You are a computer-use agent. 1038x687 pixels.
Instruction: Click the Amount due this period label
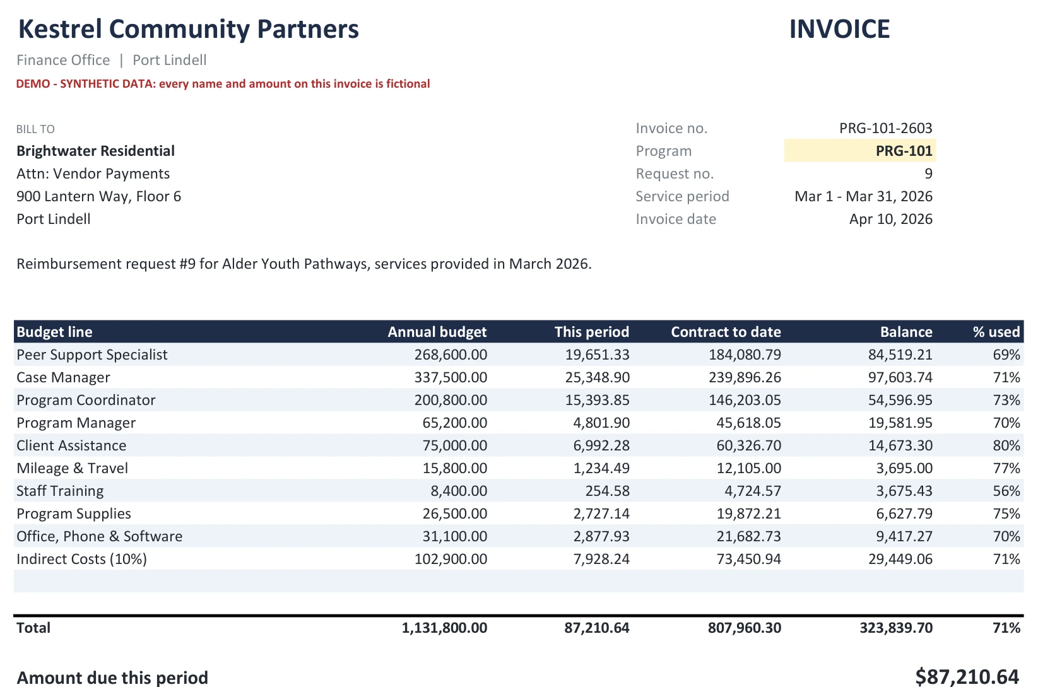[x=112, y=678]
